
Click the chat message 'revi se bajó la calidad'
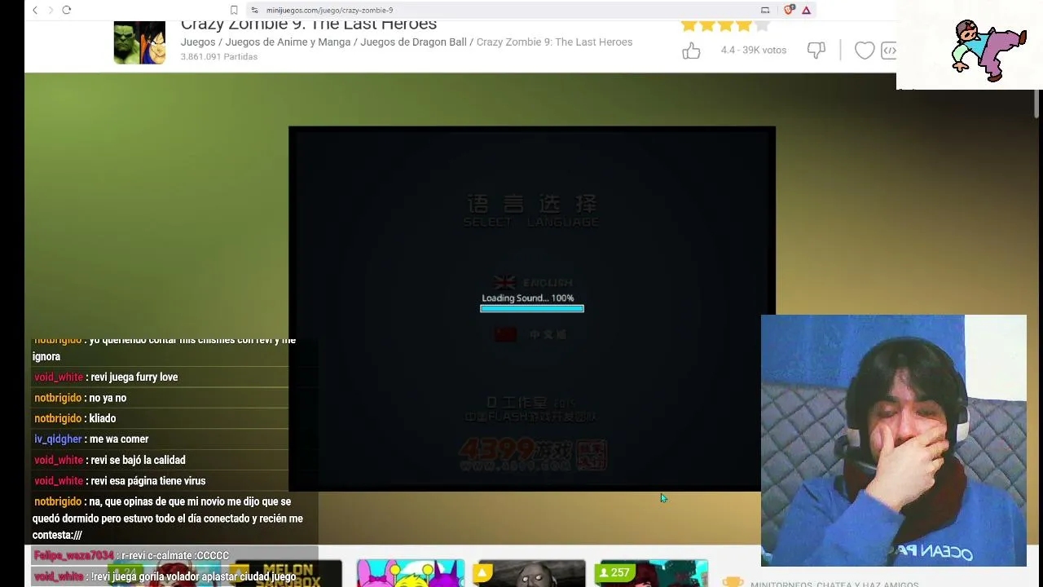pyautogui.click(x=138, y=461)
